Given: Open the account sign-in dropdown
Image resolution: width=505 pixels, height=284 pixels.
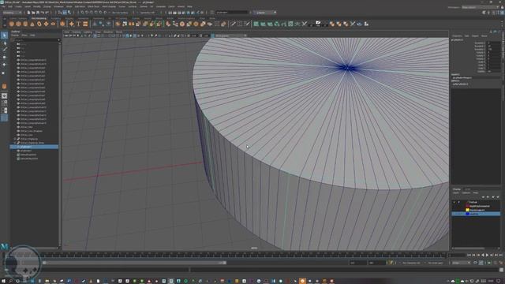Looking at the screenshot, I should pos(264,13).
